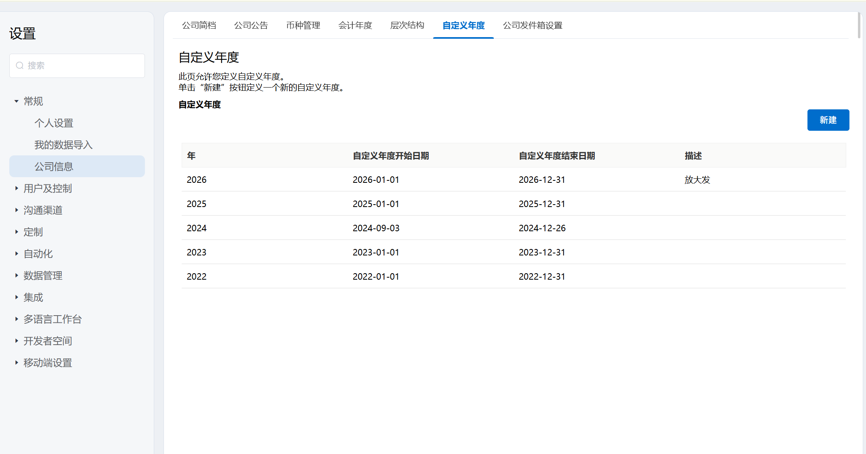This screenshot has height=454, width=866.
Task: Select 公司信息 sidebar item
Action: tap(54, 167)
